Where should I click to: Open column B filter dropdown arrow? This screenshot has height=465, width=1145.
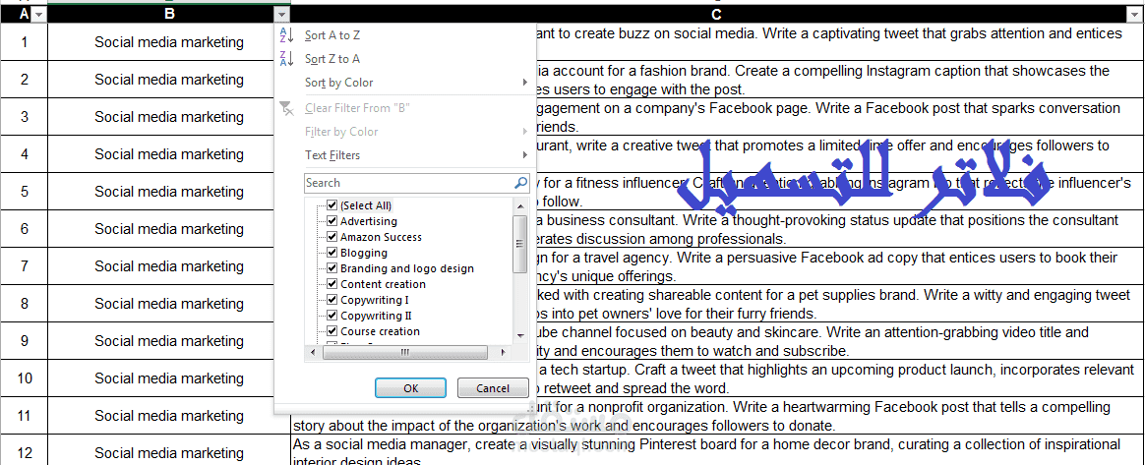pos(282,15)
